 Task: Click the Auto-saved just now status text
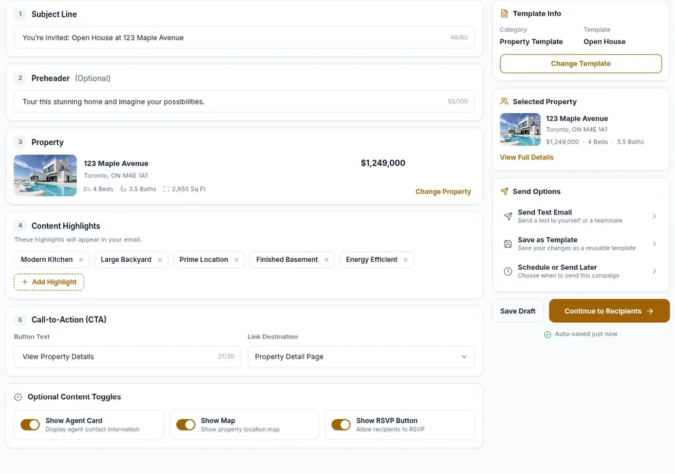[586, 334]
